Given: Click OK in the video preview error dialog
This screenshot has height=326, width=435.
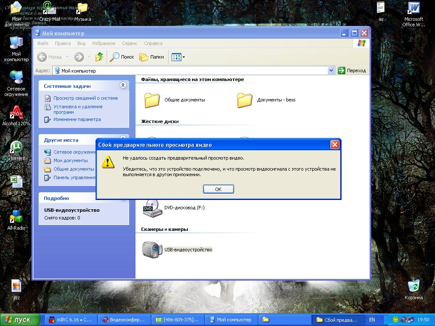Looking at the screenshot, I should (x=218, y=189).
